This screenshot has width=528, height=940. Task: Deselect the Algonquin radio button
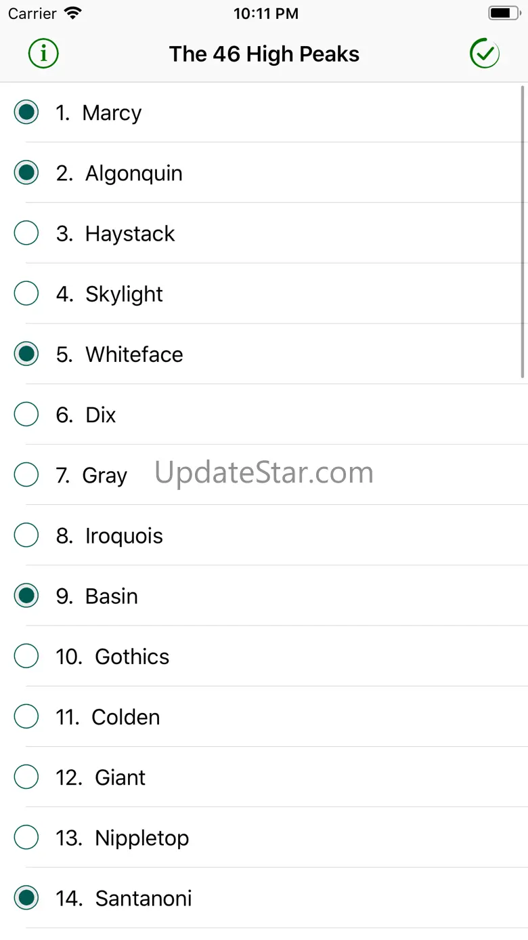26,173
